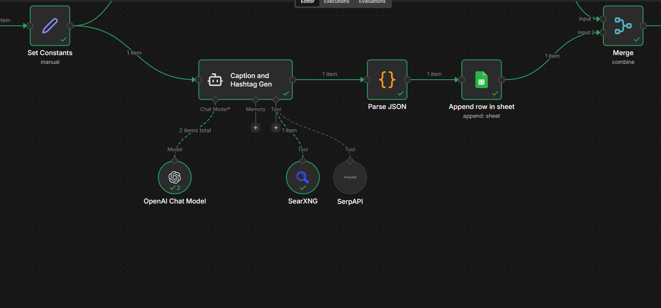Select the Merge combine node
Image resolution: width=661 pixels, height=308 pixels.
coord(623,26)
